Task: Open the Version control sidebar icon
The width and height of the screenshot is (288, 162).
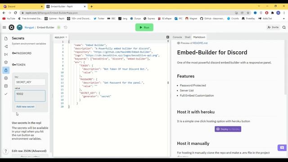Action: 6,46
